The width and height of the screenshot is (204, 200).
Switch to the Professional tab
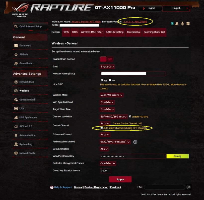coord(134,32)
